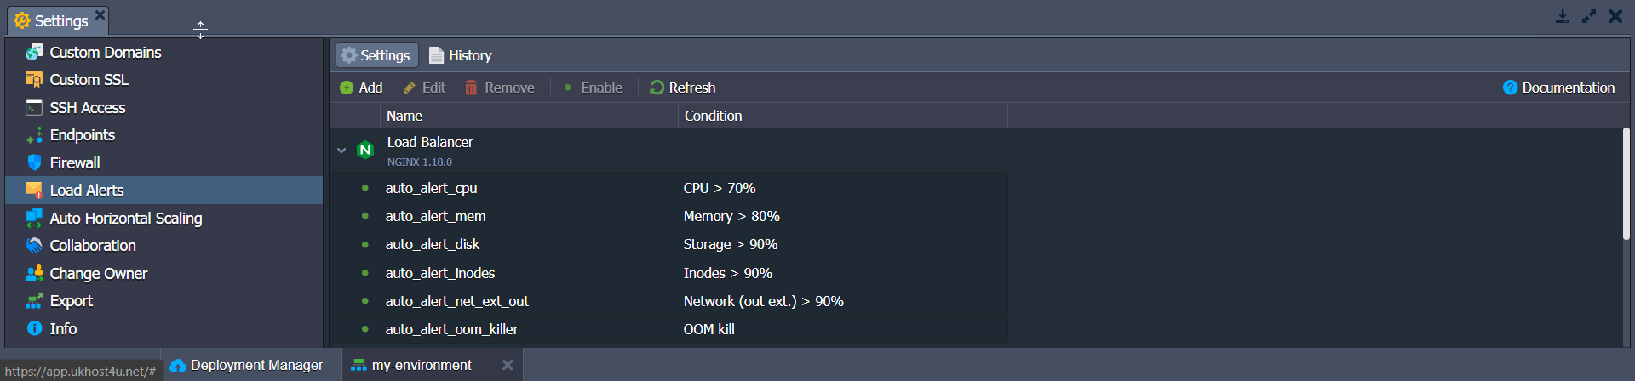1635x381 pixels.
Task: Show environment Info section
Action: pos(62,329)
